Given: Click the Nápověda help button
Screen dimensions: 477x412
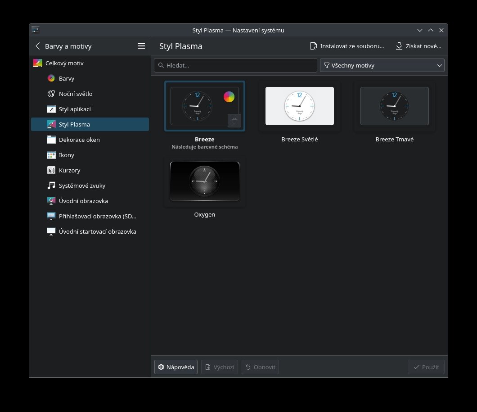Looking at the screenshot, I should 176,367.
